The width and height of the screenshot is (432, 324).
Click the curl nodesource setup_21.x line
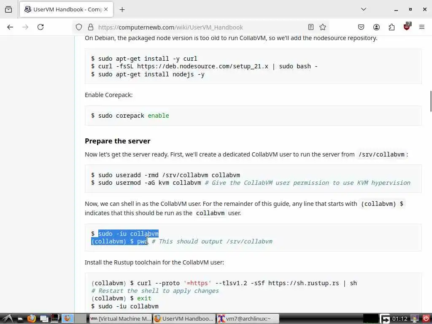click(x=208, y=66)
